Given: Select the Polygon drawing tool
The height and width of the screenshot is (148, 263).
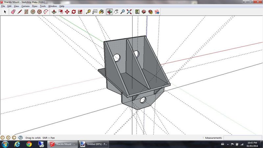Looking at the screenshot, I should [x=39, y=12].
